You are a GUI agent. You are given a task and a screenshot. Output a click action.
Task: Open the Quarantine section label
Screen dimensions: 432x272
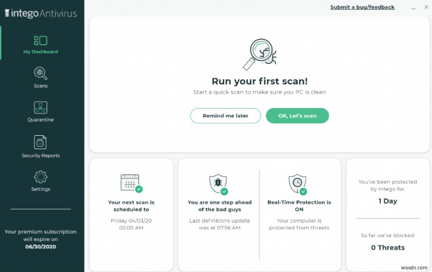point(41,120)
